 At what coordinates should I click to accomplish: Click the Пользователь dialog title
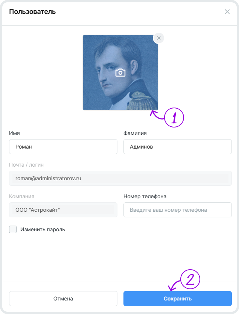32,12
